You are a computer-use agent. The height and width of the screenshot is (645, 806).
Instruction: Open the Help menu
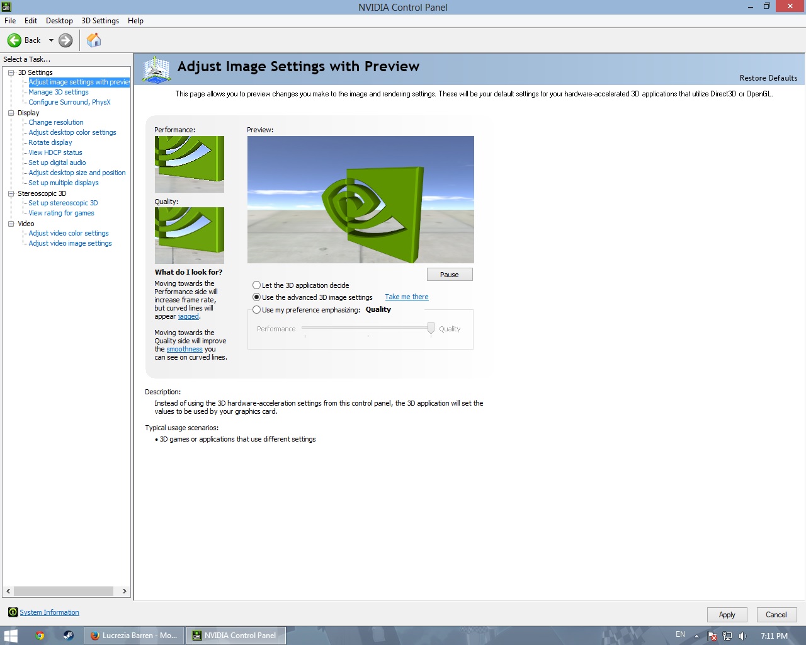[x=135, y=21]
